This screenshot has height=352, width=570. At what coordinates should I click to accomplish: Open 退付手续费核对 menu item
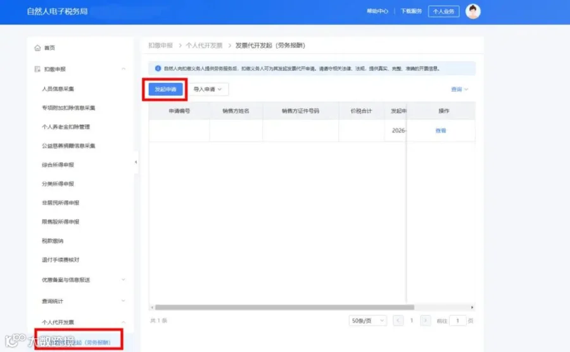coord(60,260)
